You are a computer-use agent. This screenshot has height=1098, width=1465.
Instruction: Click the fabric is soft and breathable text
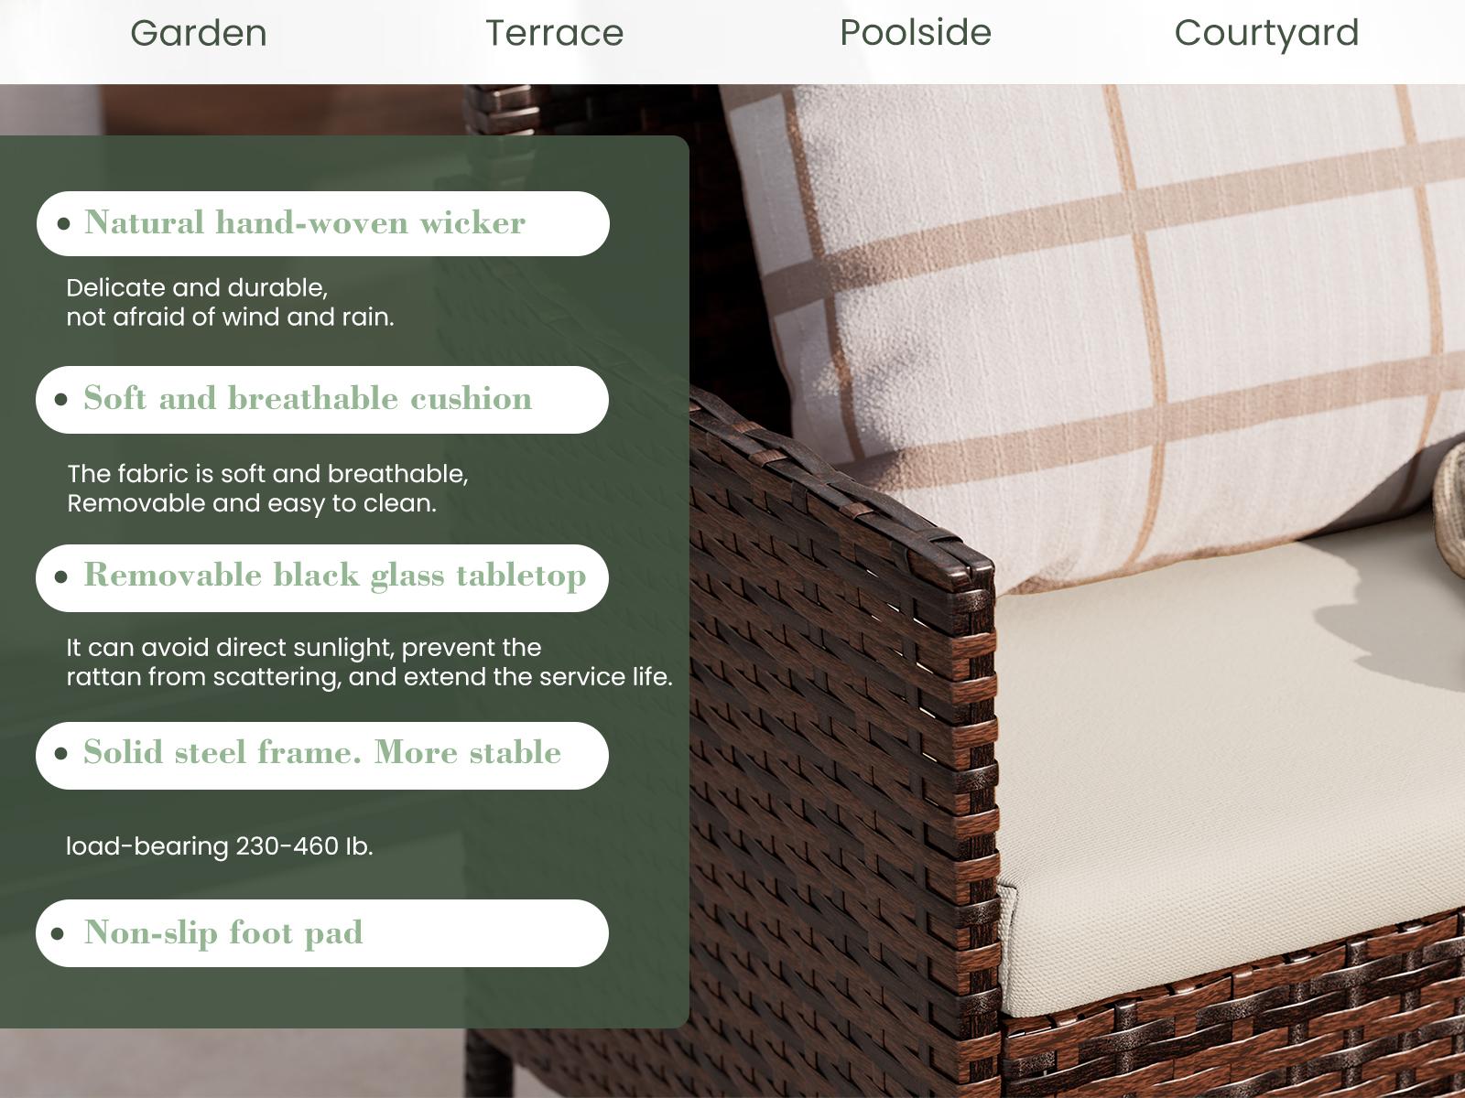click(x=267, y=488)
